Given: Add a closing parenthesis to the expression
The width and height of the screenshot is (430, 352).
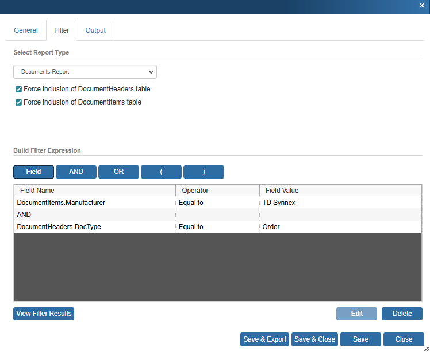Looking at the screenshot, I should [x=204, y=172].
